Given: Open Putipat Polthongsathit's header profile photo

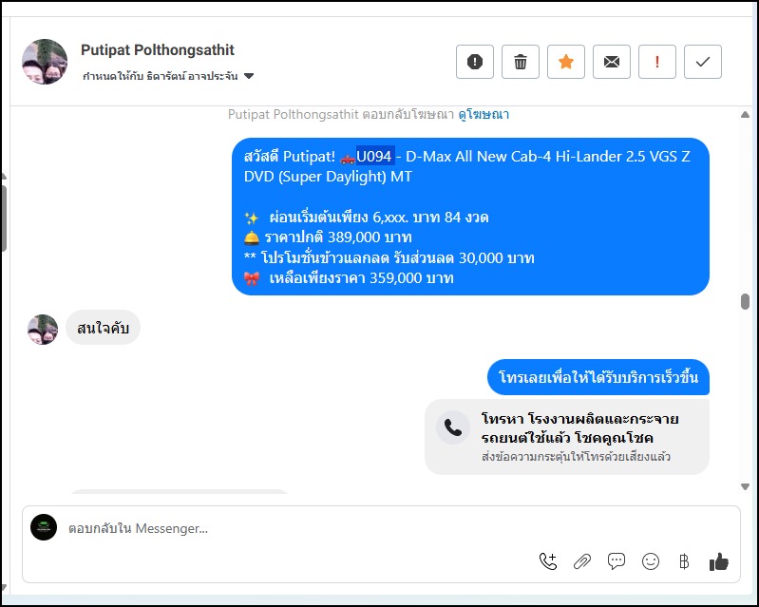Looking at the screenshot, I should 45,62.
